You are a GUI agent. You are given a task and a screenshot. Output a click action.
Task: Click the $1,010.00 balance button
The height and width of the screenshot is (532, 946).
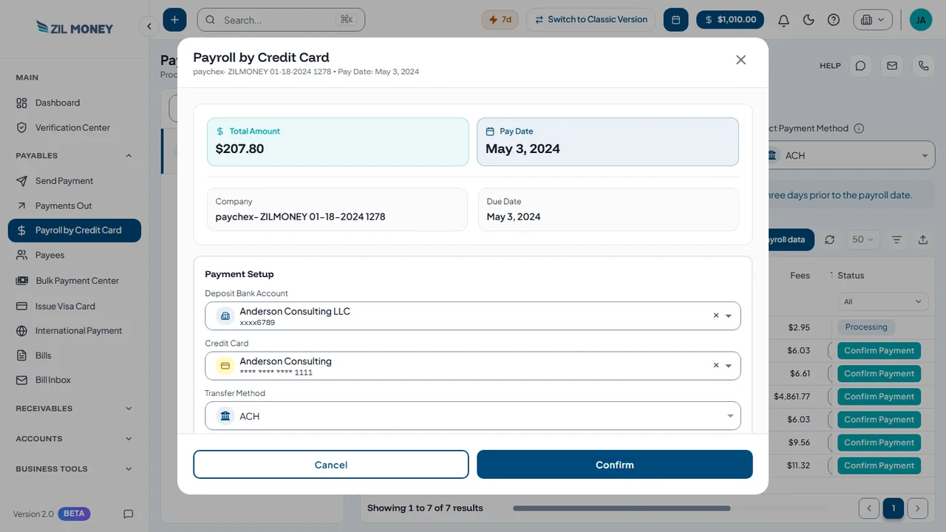[730, 20]
